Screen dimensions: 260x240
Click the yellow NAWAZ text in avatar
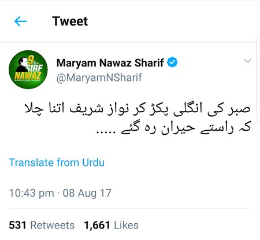point(28,76)
